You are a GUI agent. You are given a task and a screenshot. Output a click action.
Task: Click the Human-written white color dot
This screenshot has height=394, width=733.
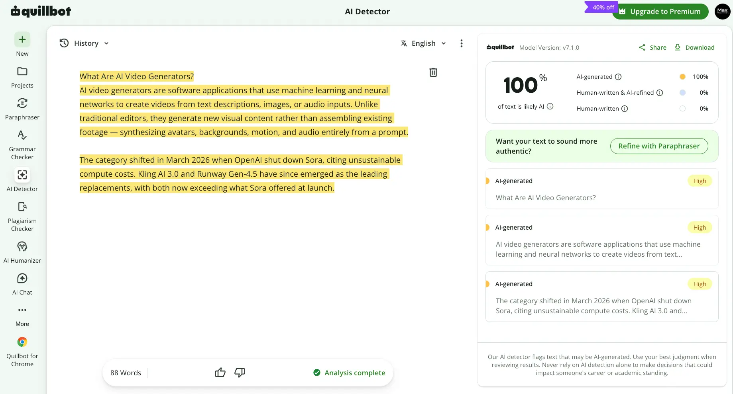click(682, 109)
